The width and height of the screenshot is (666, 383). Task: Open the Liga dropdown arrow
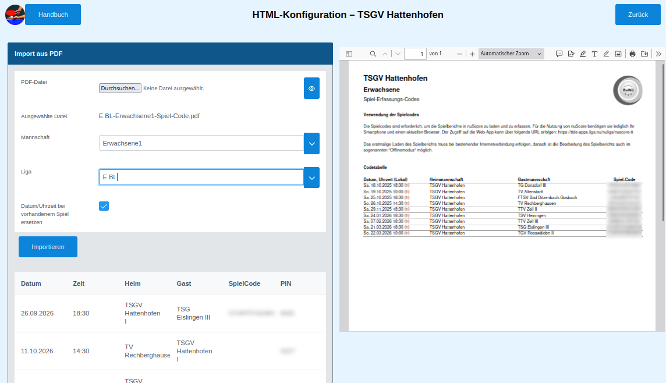[x=311, y=178]
